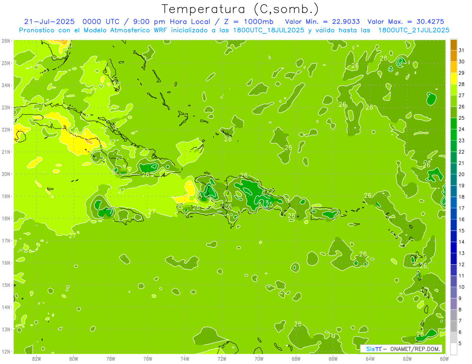This screenshot has height=364, width=472.
Task: Click the '66W' longitude axis label
Action: click(333, 359)
